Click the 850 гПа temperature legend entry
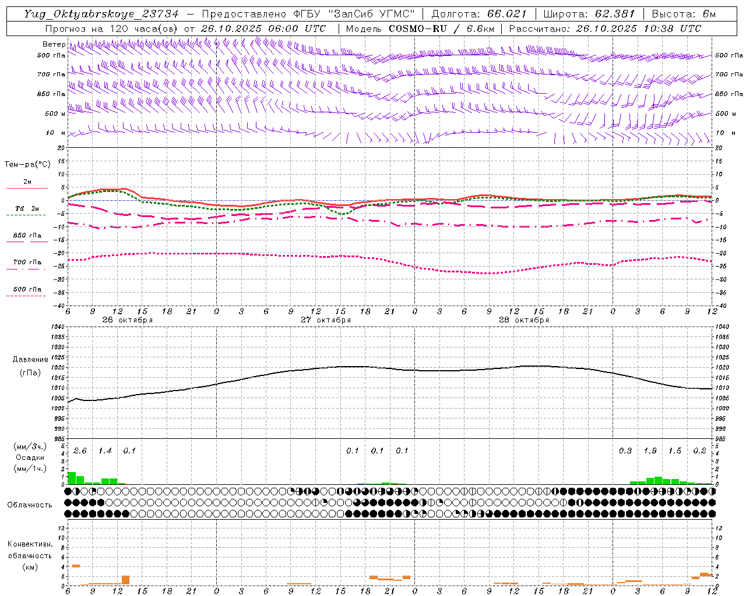Image resolution: width=746 pixels, height=596 pixels. 27,236
